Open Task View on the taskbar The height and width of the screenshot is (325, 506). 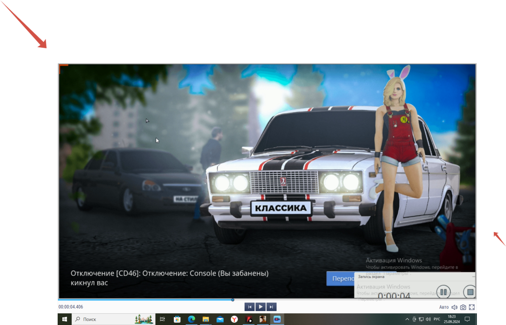pos(162,319)
